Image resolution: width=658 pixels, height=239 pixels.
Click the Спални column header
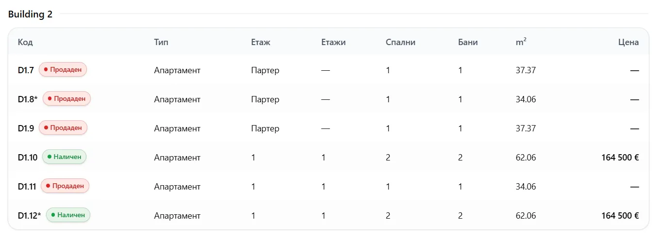coord(400,42)
